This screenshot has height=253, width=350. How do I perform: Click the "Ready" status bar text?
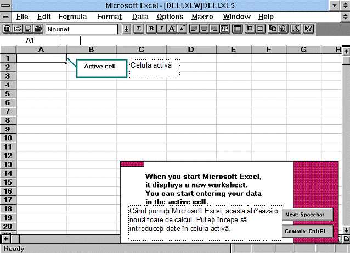click(14, 249)
